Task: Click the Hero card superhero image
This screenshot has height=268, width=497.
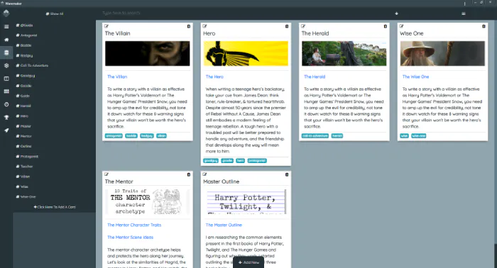Action: [246, 53]
